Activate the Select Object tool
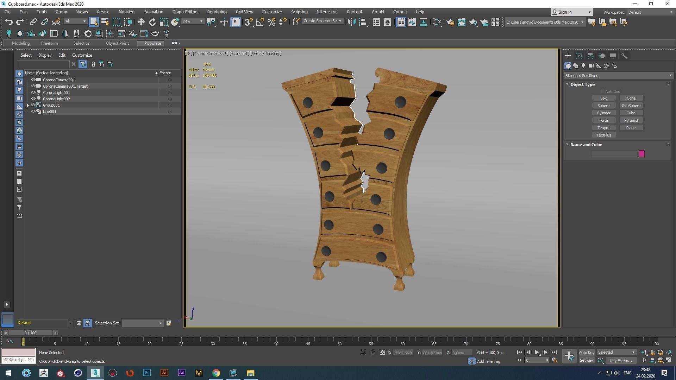 tap(94, 22)
